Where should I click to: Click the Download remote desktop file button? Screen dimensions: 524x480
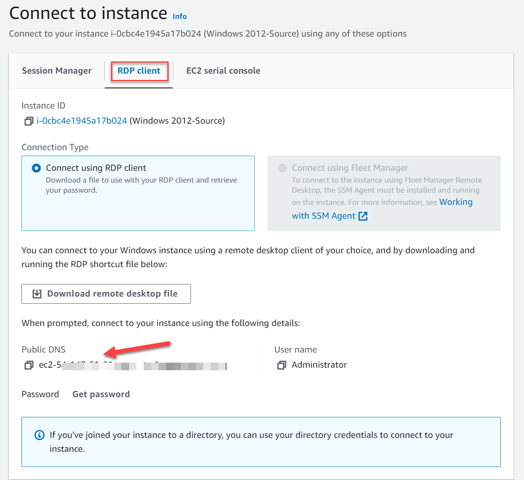106,294
